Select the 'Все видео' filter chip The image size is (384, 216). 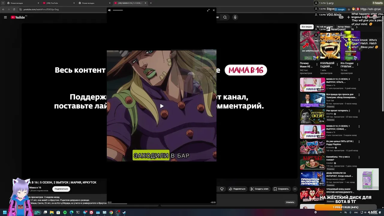point(307,27)
